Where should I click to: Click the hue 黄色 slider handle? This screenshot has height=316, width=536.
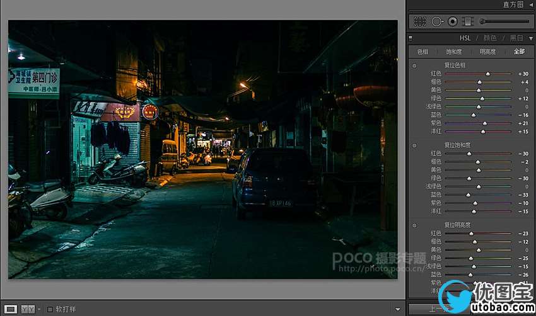tap(479, 90)
